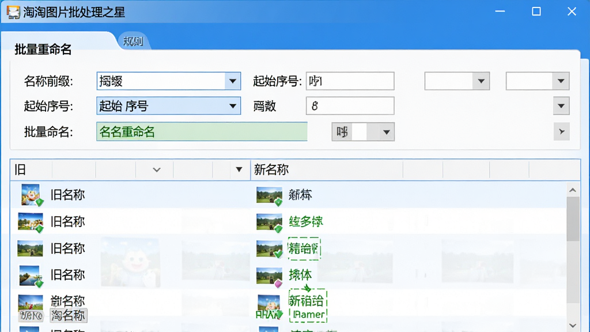This screenshot has width=590, height=332.
Task: Maximize the 淘淘图片批处理之星 window
Action: (536, 12)
